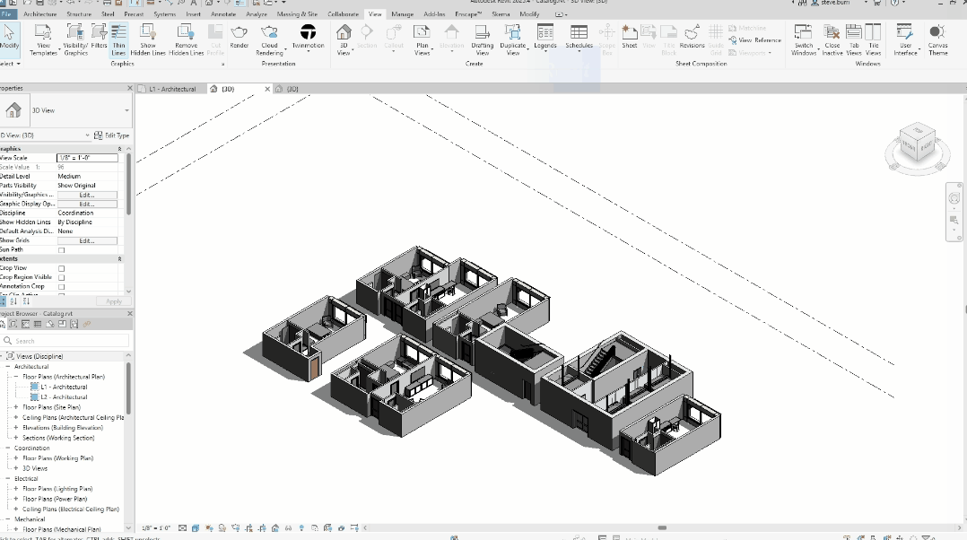Click the Apply button in Properties
Screen dimensions: 967x540
point(113,301)
